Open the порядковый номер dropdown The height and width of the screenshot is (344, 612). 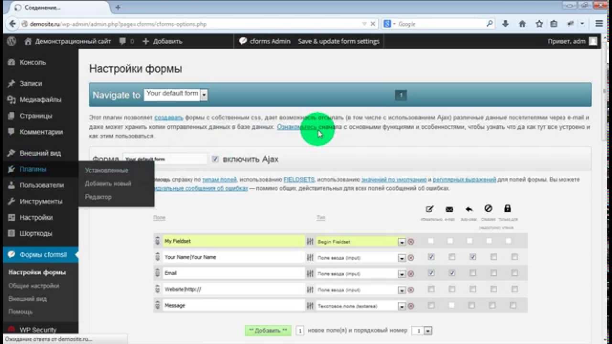(422, 331)
